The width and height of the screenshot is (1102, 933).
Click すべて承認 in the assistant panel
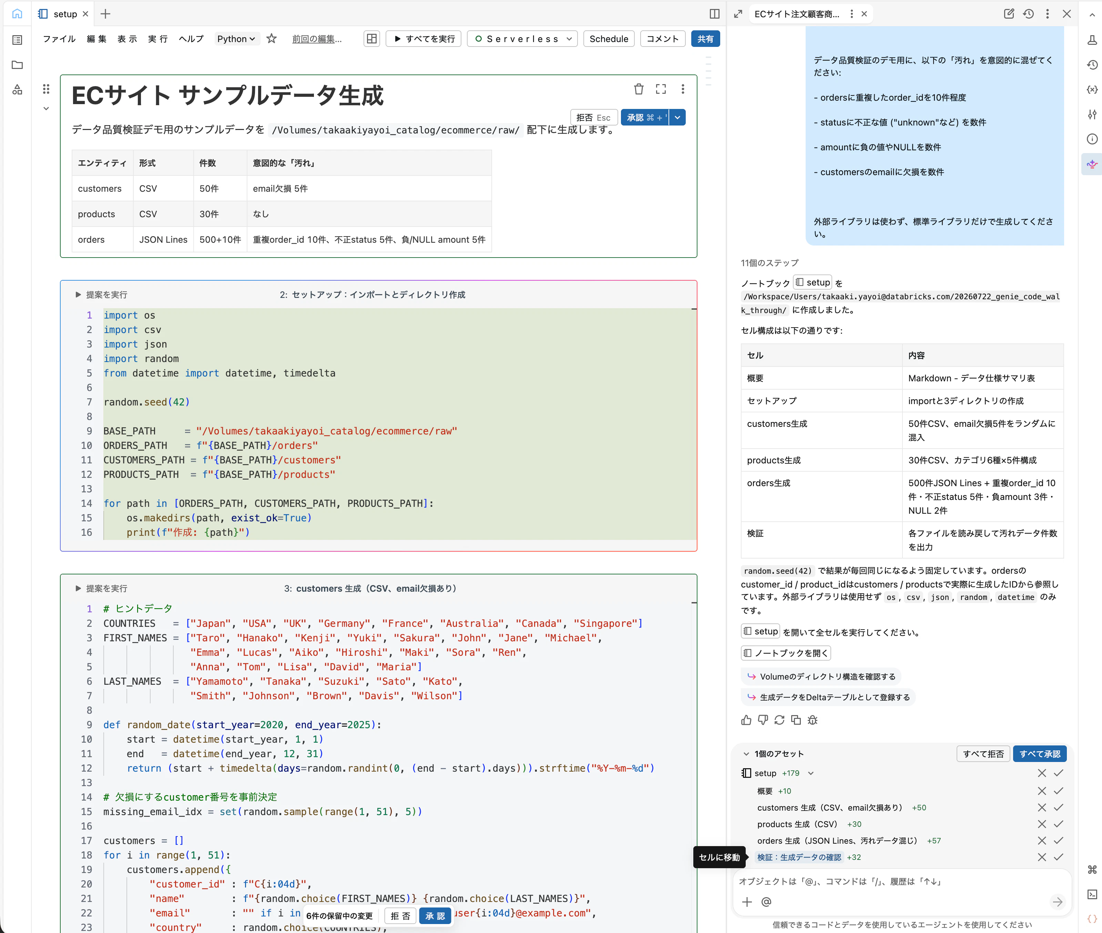point(1040,754)
